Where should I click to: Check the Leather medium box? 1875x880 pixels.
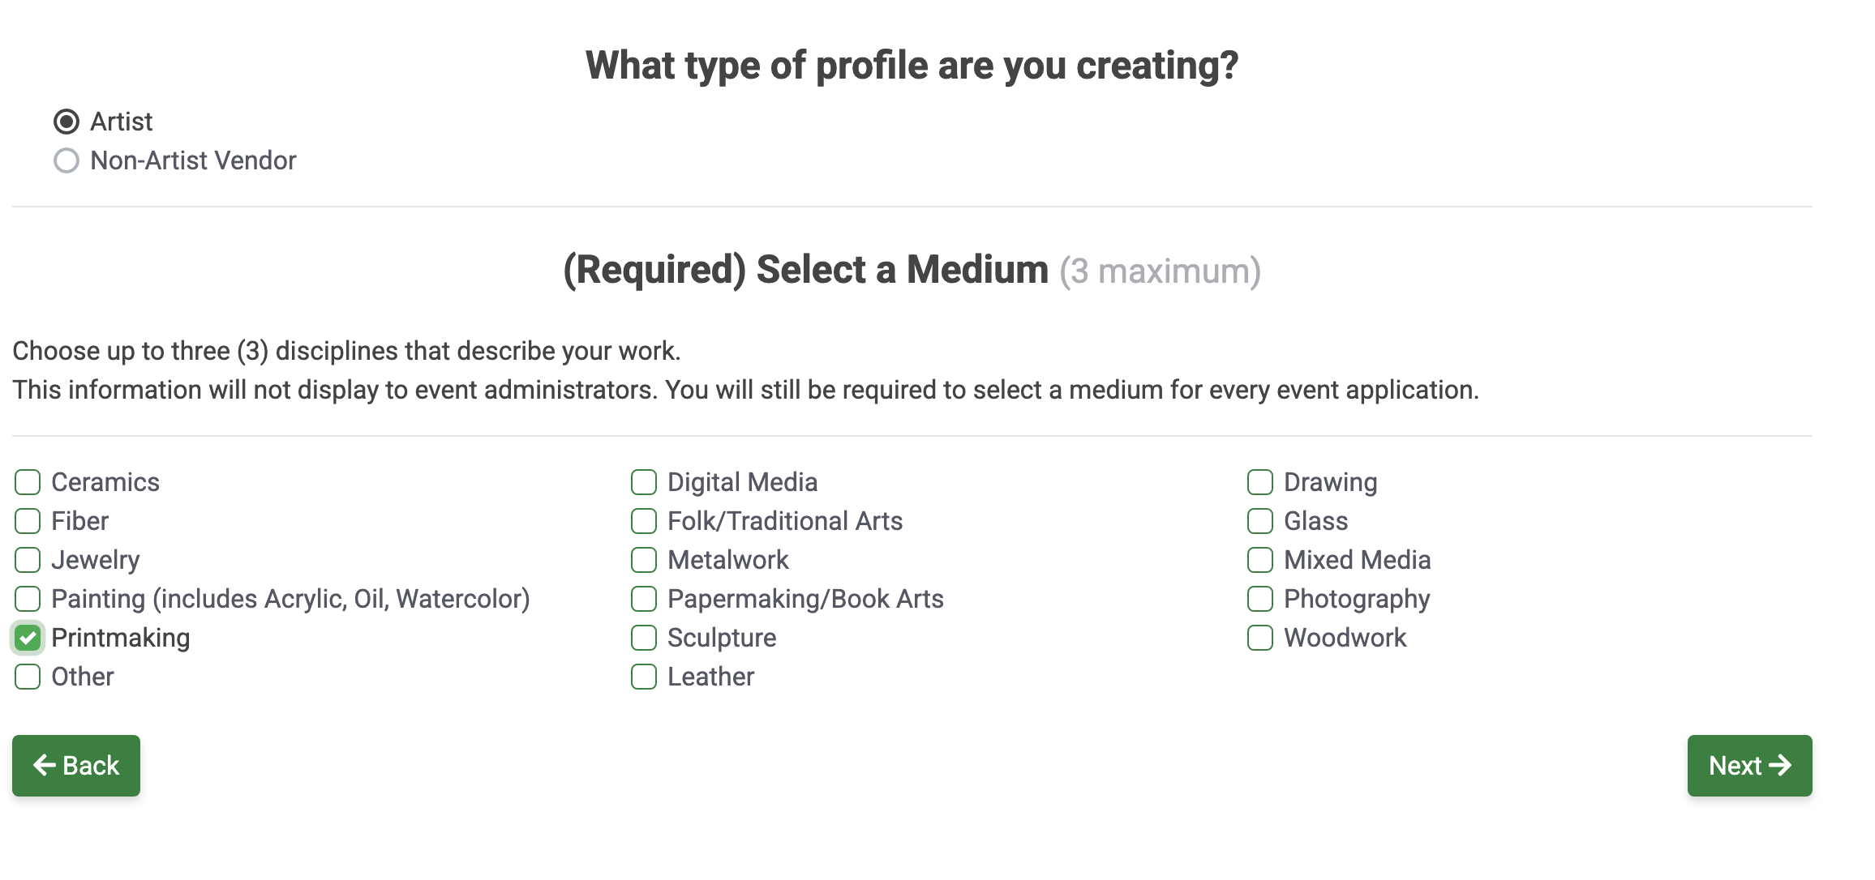pos(643,677)
